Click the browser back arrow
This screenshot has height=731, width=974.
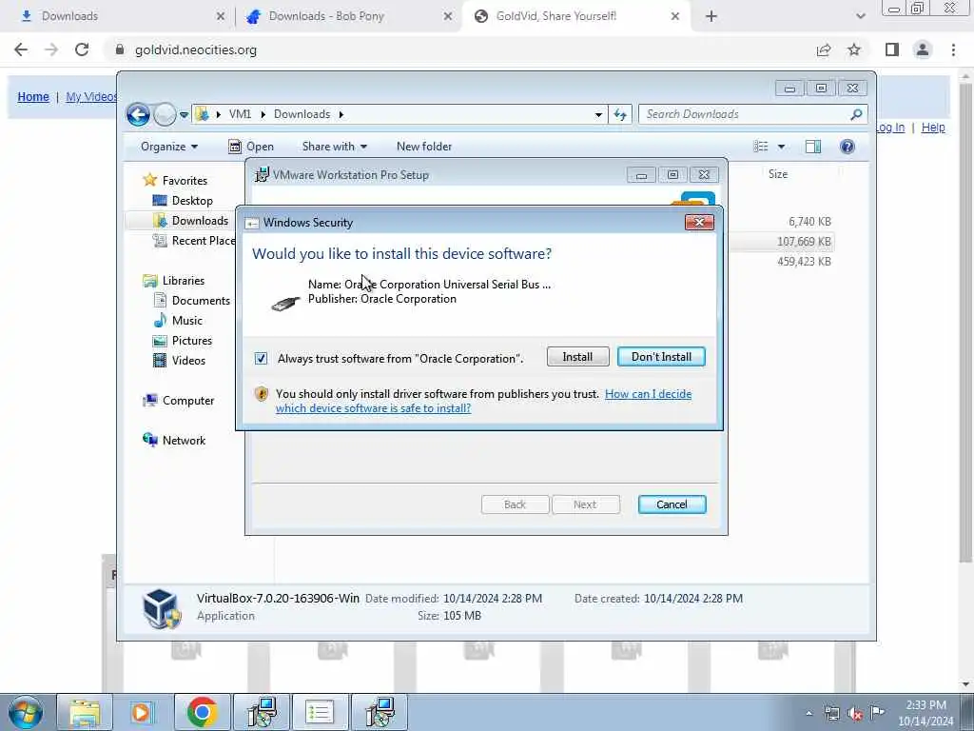tap(21, 49)
